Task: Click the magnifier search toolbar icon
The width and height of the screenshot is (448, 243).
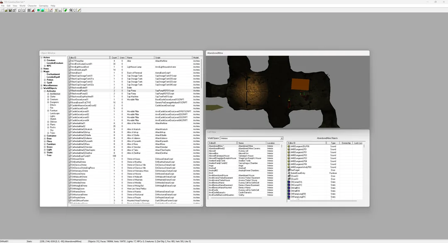Action: pos(71,11)
